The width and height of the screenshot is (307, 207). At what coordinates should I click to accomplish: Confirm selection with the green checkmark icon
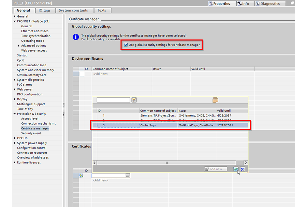(x=236, y=169)
